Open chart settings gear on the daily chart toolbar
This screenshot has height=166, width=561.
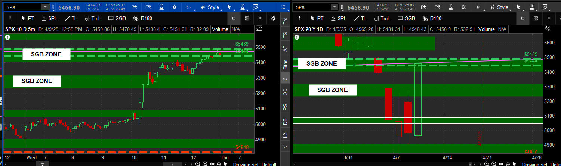[464, 7]
